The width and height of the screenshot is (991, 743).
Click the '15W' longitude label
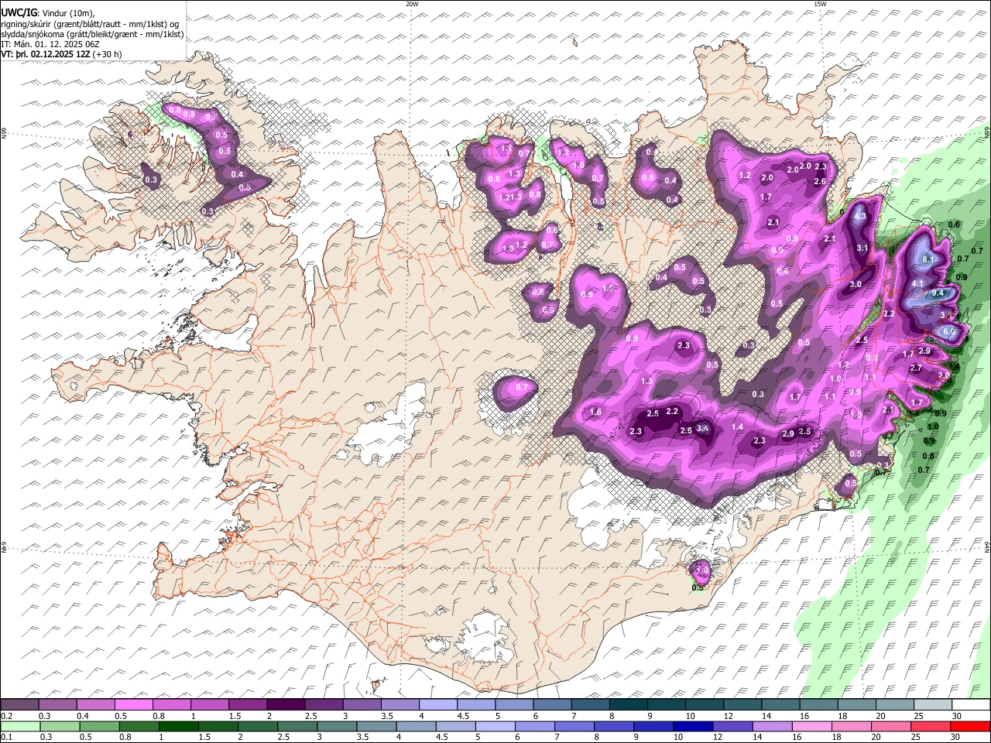[820, 4]
